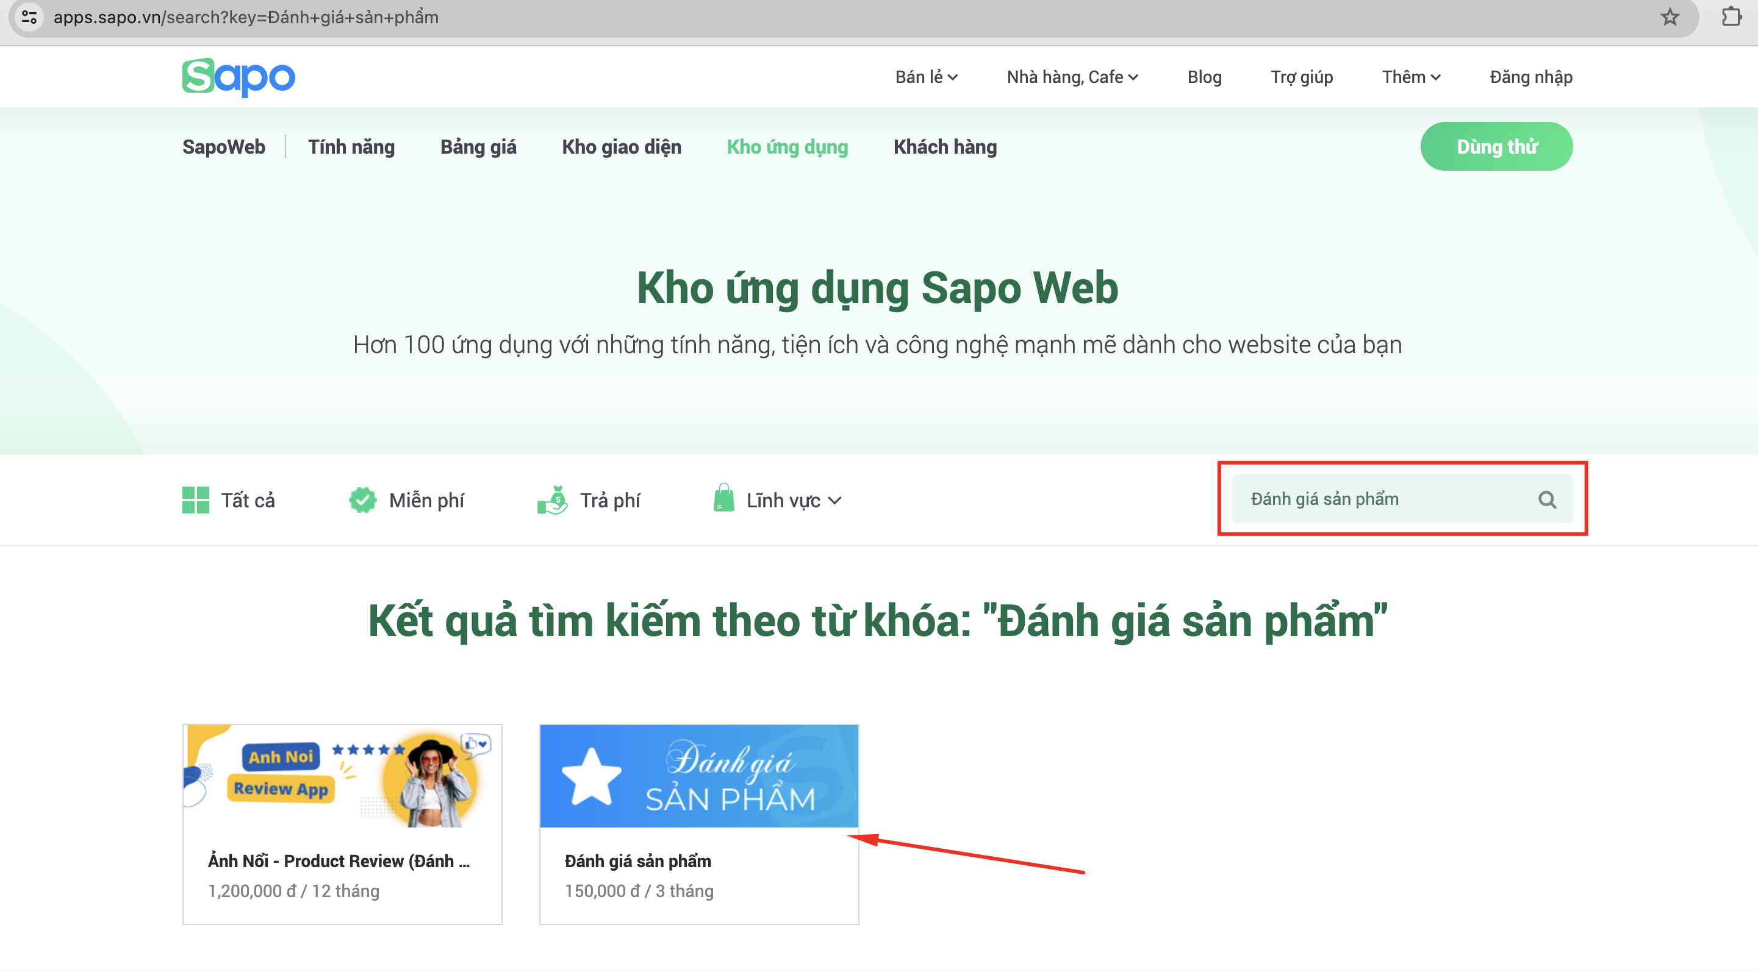Go to SapoWeb section
Viewport: 1758px width, 972px height.
[x=224, y=146]
